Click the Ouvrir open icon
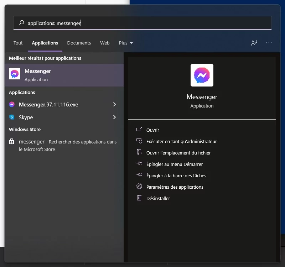The image size is (285, 267). click(x=139, y=129)
